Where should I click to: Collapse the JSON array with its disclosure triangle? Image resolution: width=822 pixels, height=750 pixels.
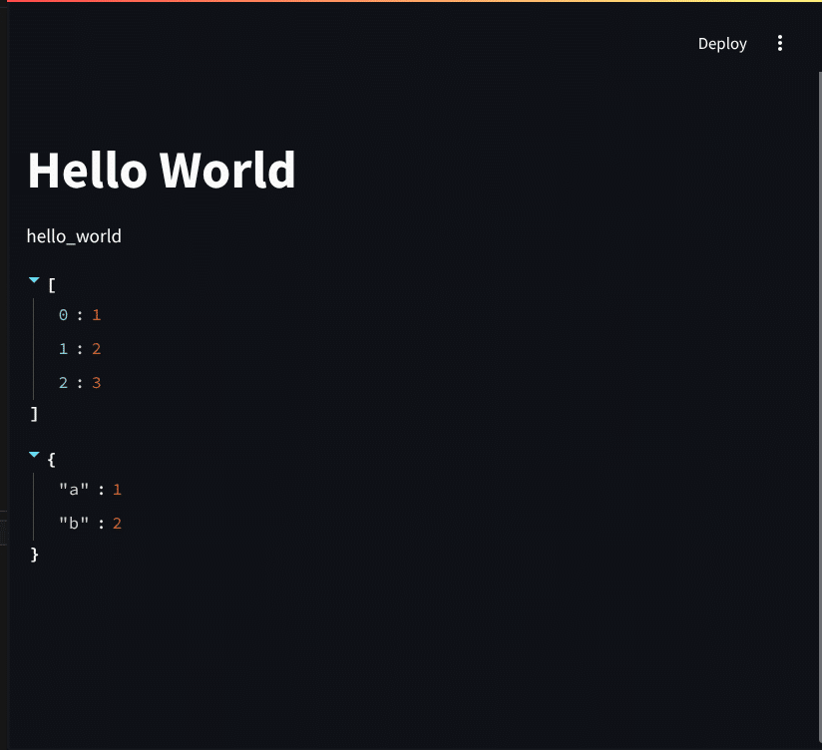click(34, 279)
